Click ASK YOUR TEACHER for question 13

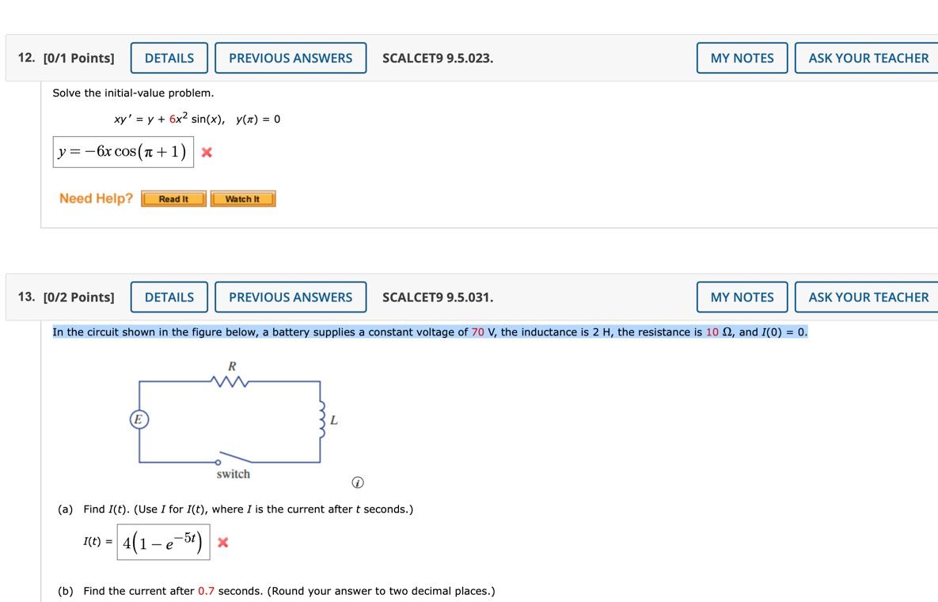coord(868,297)
